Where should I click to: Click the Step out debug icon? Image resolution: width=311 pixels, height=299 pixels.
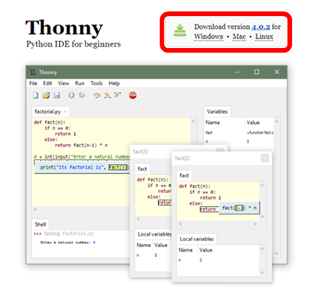click(118, 95)
